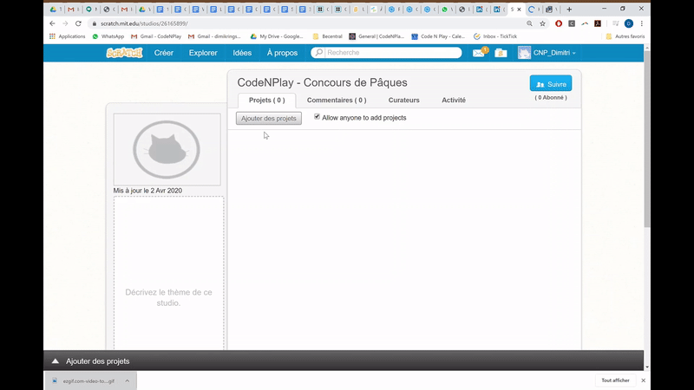Close the active Scratch browser tab
694x390 pixels.
tap(520, 10)
